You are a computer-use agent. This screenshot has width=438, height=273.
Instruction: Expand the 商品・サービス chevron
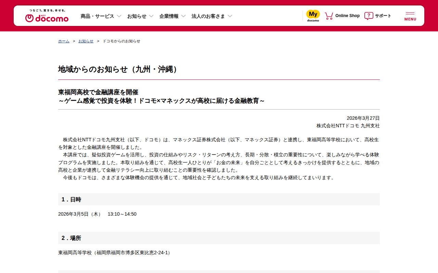click(x=119, y=16)
